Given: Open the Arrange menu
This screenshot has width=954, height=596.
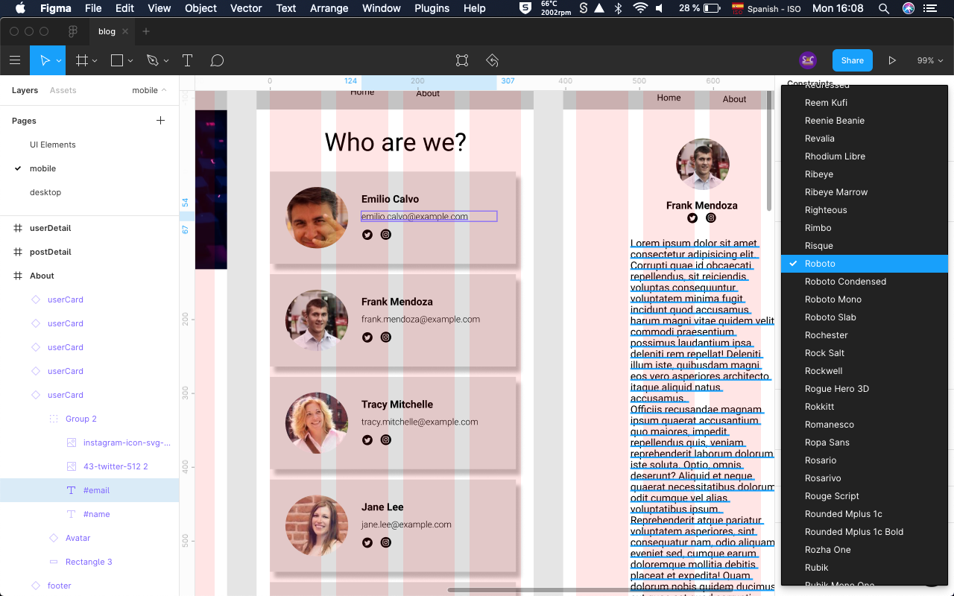Looking at the screenshot, I should 329,8.
